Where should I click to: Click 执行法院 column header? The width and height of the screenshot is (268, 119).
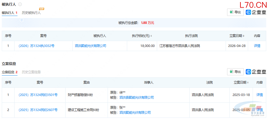coord(191,36)
